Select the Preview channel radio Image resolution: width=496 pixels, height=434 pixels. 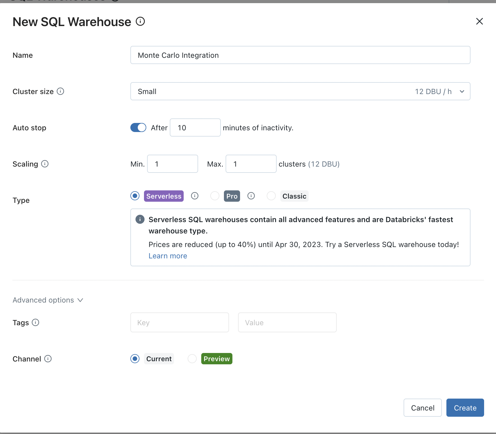click(x=192, y=359)
